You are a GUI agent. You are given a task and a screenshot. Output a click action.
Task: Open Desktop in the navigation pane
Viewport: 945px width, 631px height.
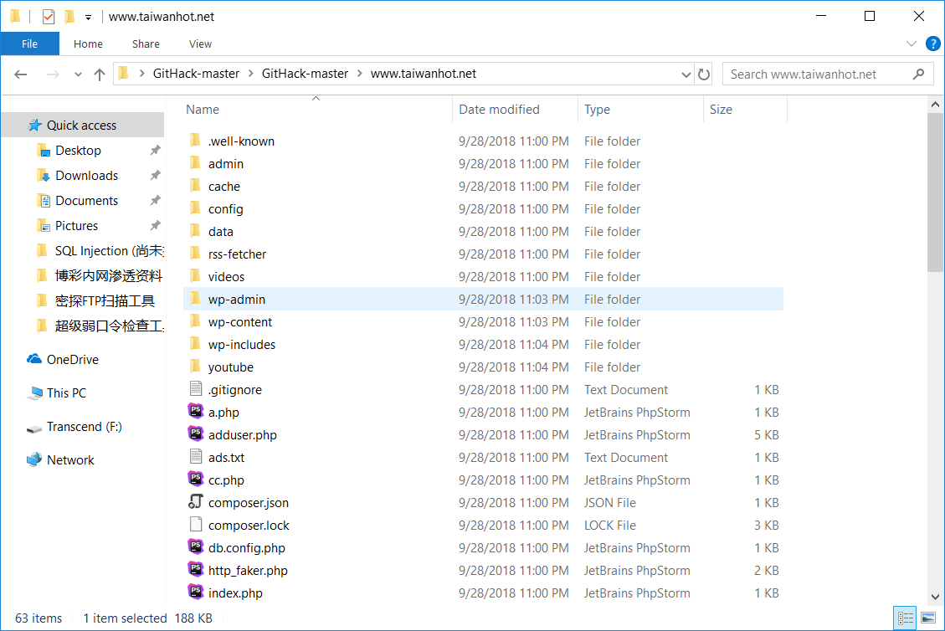tap(78, 150)
